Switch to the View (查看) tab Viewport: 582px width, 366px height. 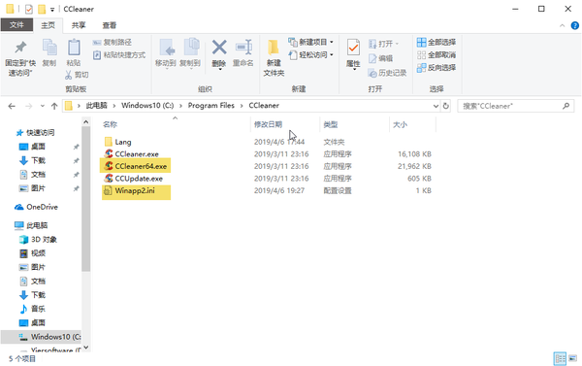coord(110,25)
